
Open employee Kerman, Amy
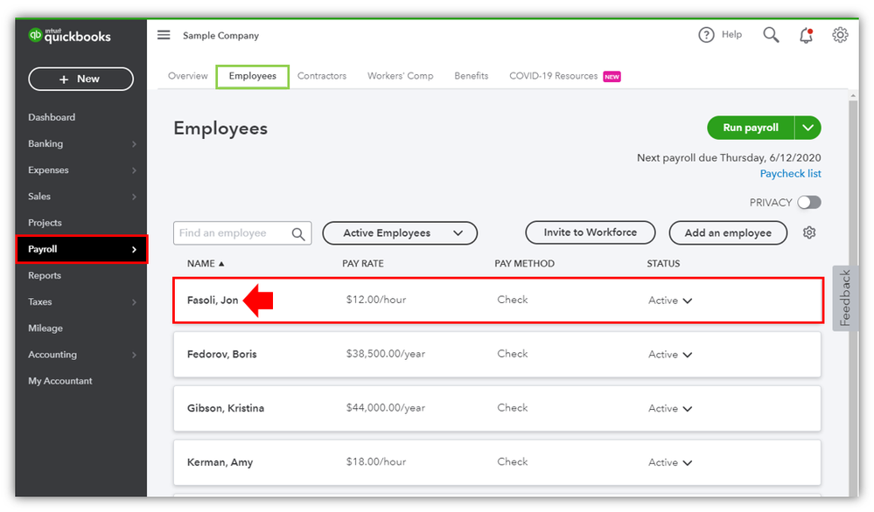220,462
